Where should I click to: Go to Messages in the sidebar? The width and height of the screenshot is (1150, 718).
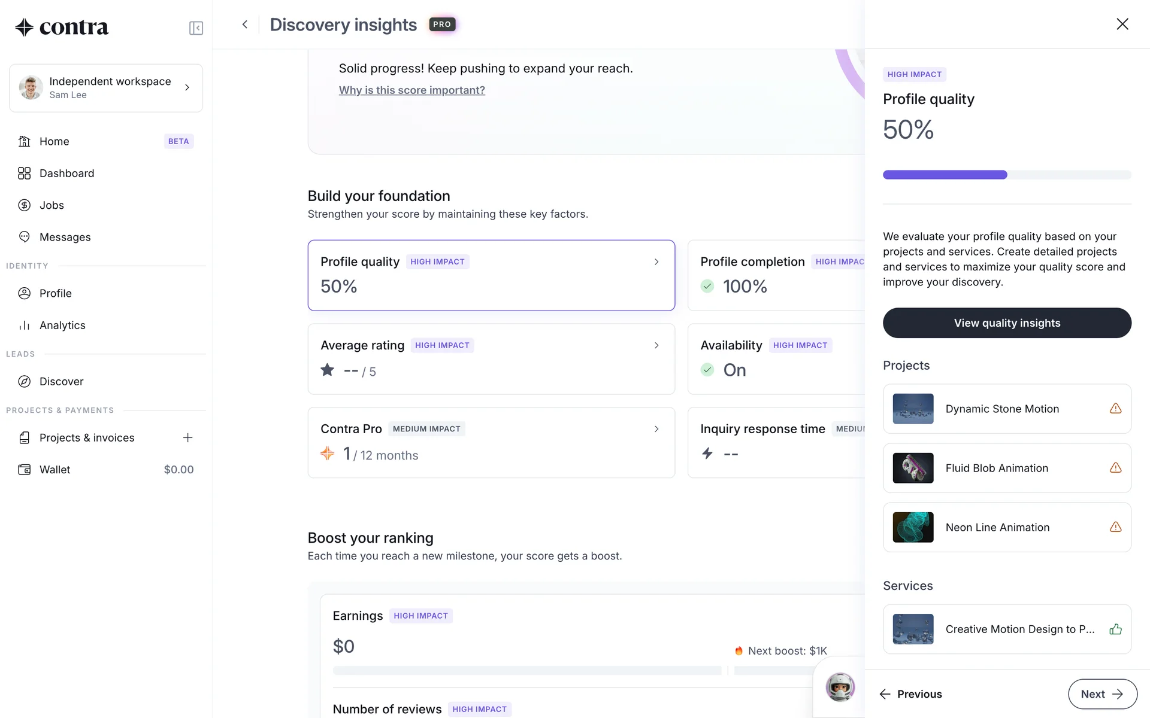tap(65, 238)
